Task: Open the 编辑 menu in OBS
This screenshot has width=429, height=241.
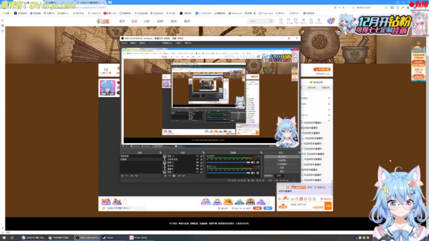Action: point(133,43)
